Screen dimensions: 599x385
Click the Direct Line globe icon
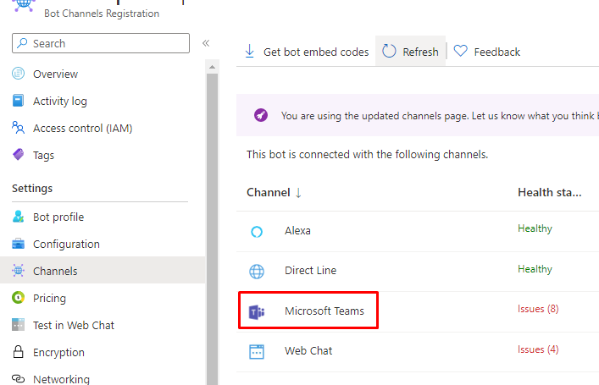click(257, 272)
